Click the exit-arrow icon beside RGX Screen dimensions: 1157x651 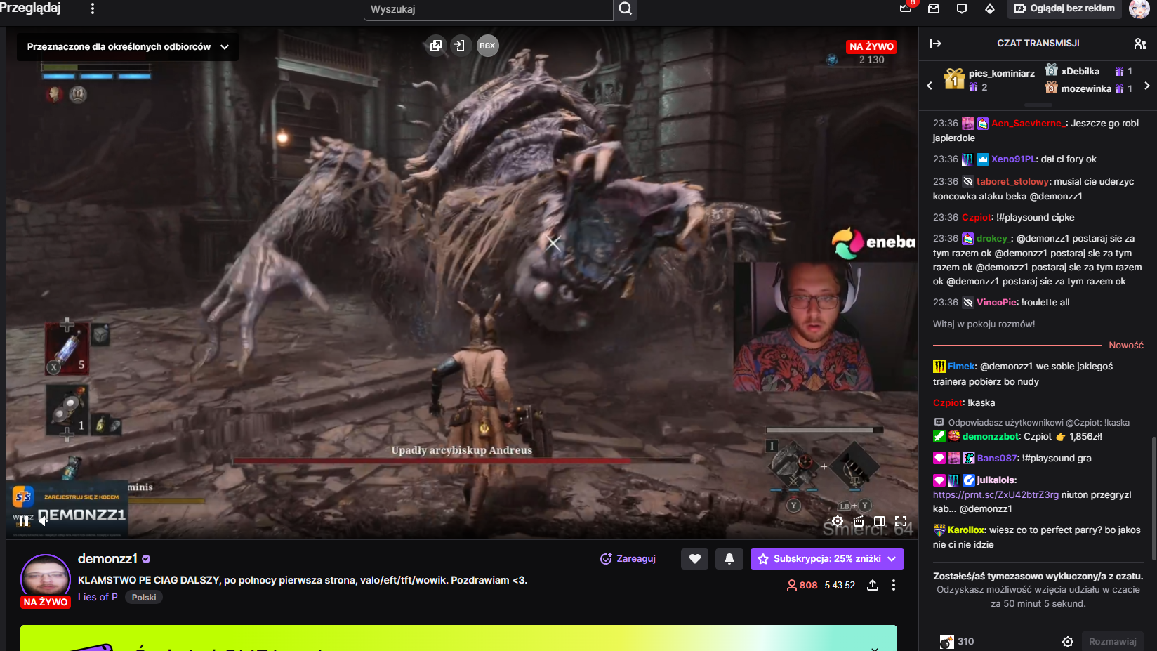click(460, 46)
